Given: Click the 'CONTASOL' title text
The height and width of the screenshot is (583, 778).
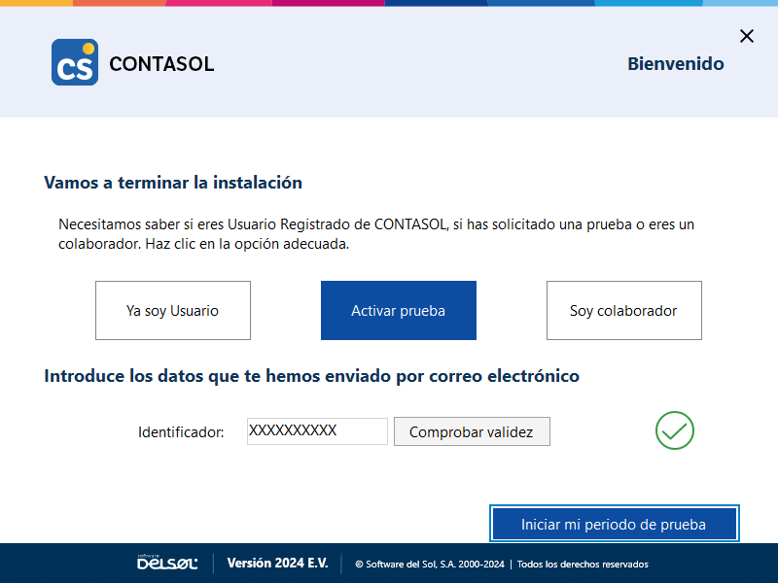Looking at the screenshot, I should (x=161, y=64).
